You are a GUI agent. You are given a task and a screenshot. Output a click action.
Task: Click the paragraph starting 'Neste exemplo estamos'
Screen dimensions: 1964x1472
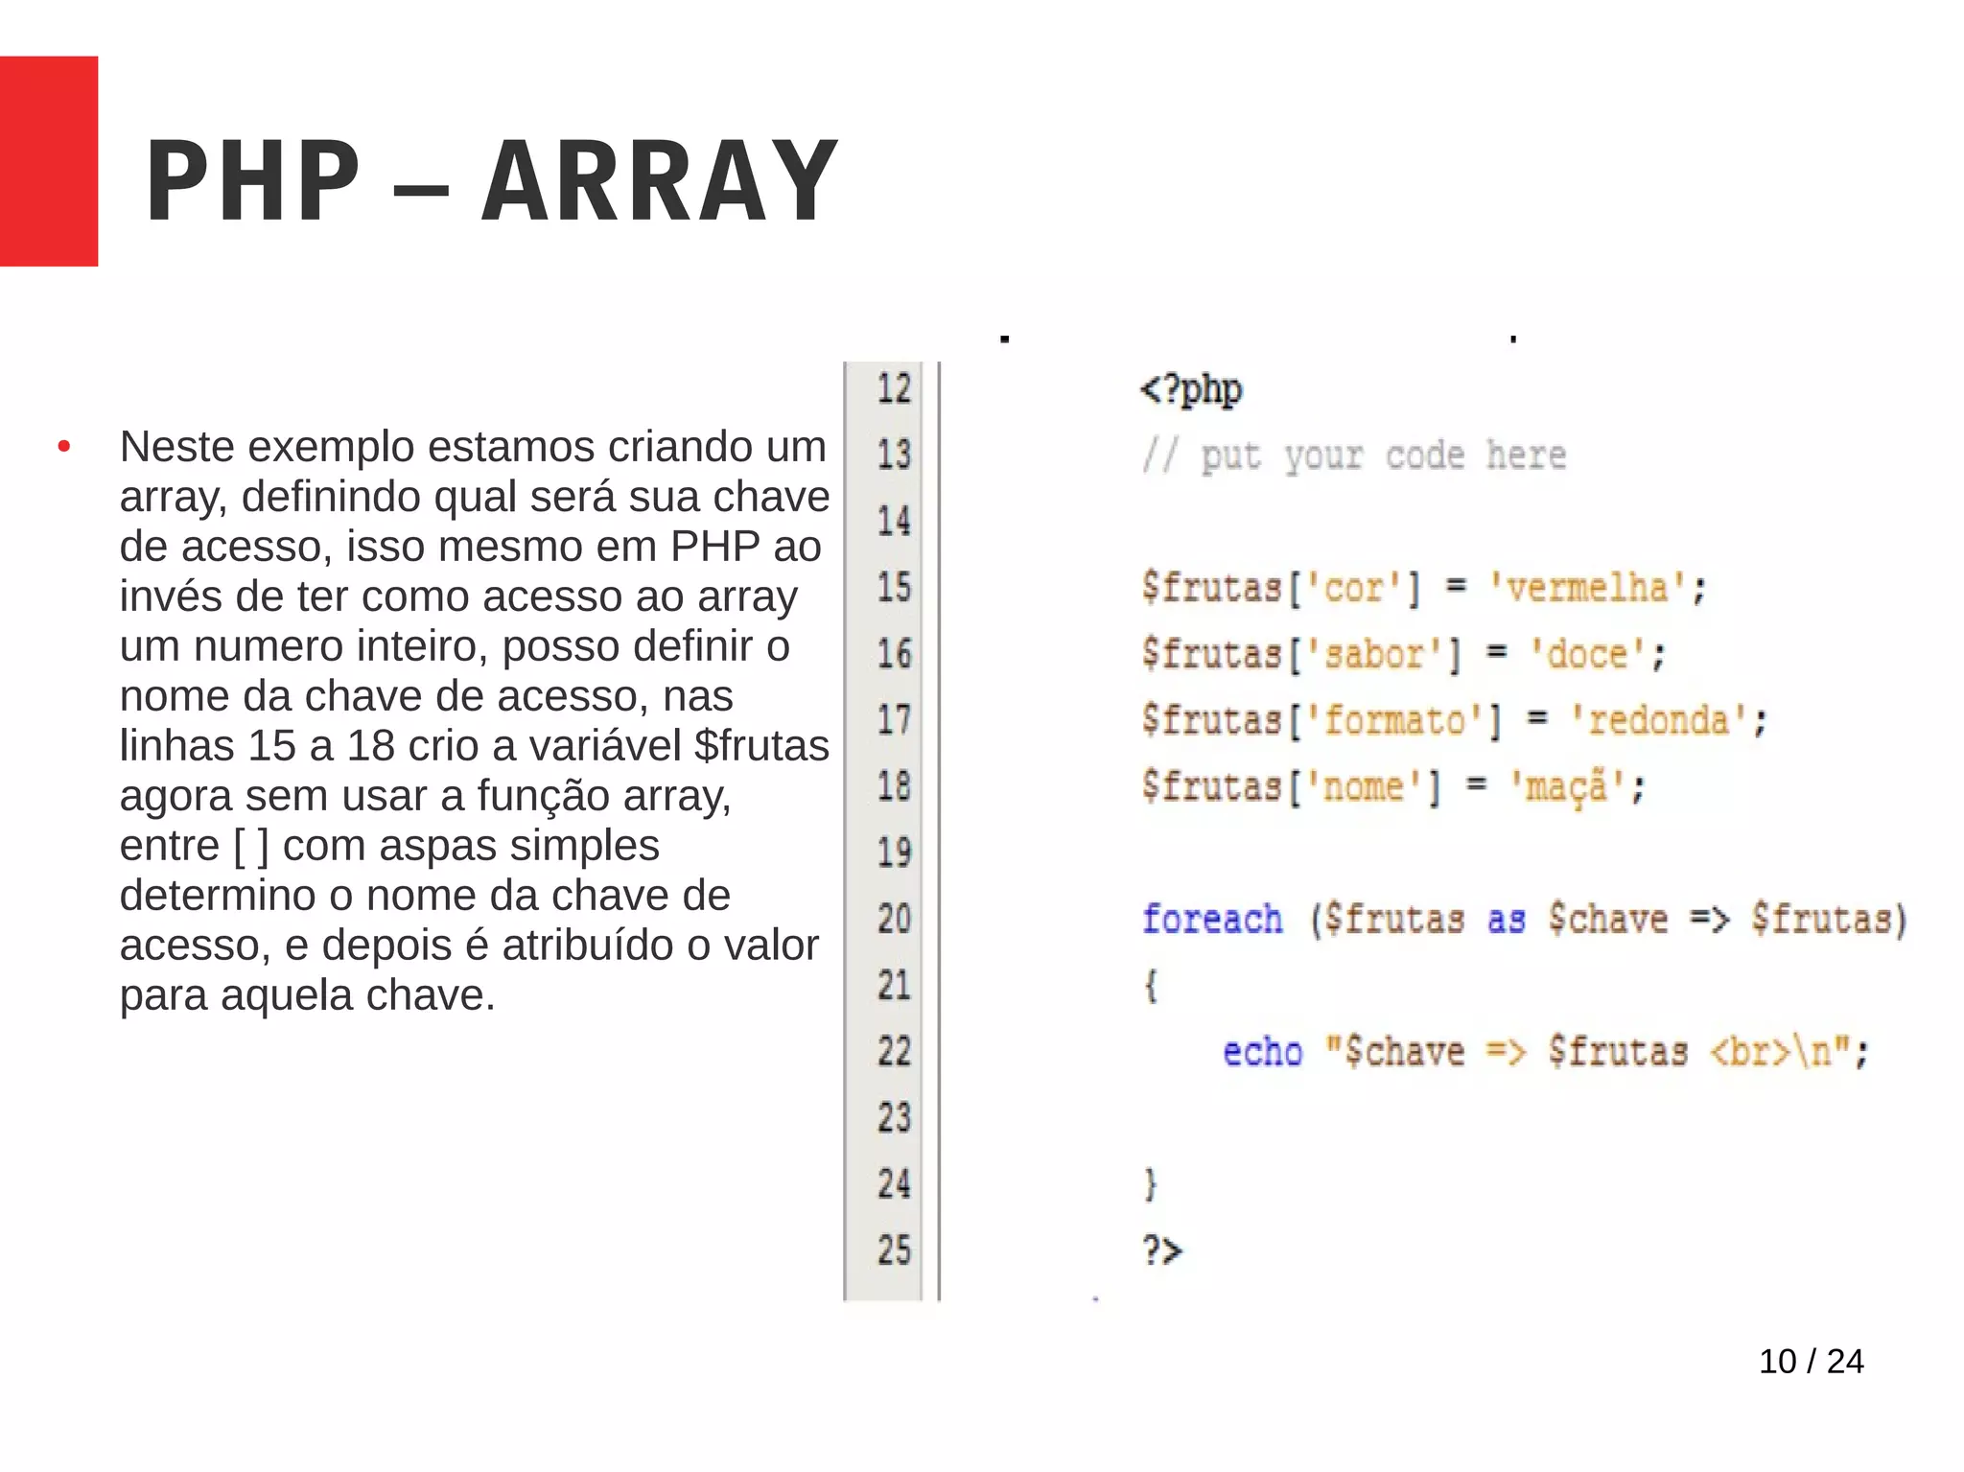pos(474,720)
